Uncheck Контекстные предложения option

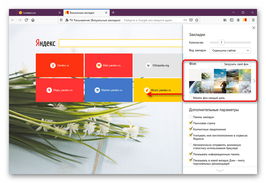coord(190,129)
